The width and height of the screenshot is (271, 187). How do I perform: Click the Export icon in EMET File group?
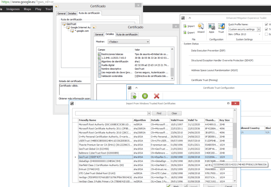185,32
